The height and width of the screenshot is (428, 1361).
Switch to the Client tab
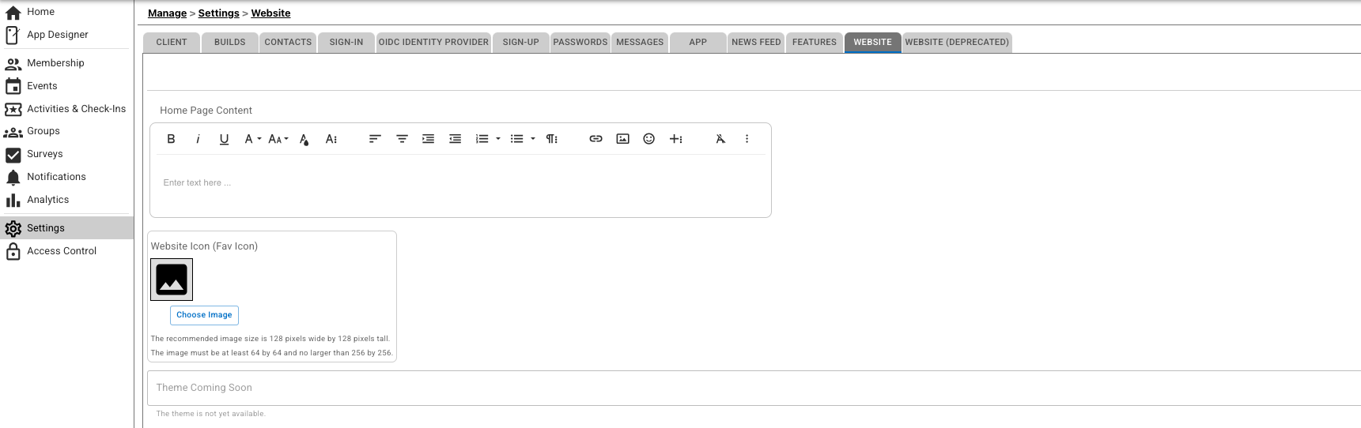coord(172,43)
